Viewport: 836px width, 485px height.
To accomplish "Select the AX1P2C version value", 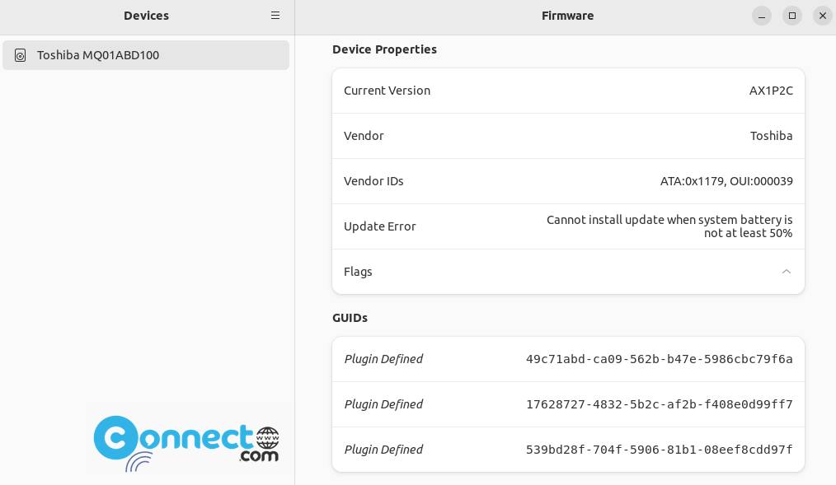I will click(x=771, y=91).
